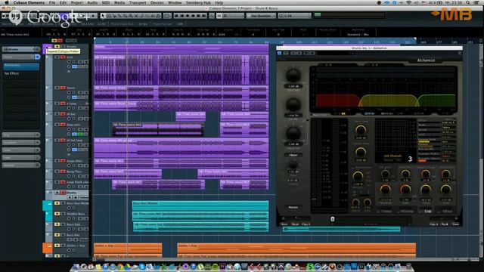Image resolution: width=484 pixels, height=272 pixels.
Task: Click blue button on the Kick track
Action: coord(74,66)
